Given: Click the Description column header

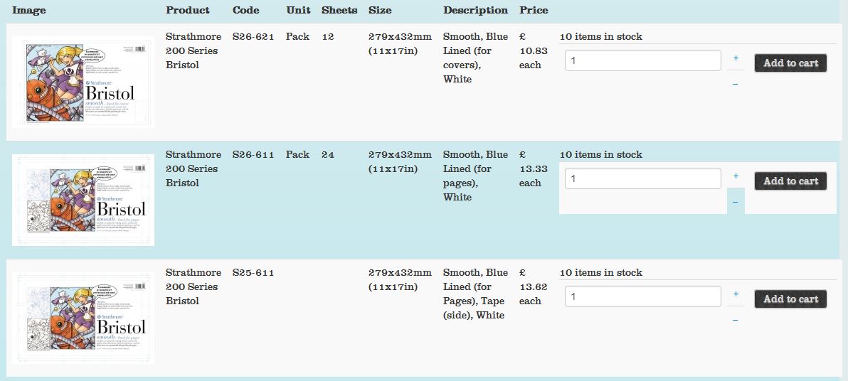Looking at the screenshot, I should tap(475, 10).
